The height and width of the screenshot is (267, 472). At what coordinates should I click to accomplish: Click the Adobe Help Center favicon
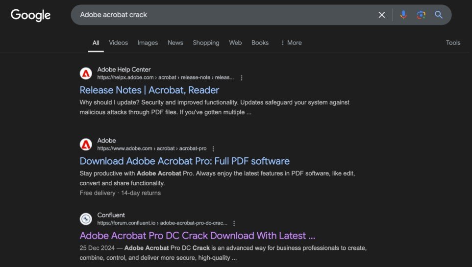86,73
